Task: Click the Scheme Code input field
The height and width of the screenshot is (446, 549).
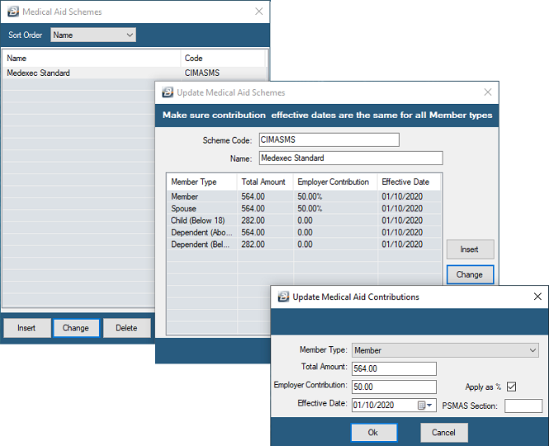Action: point(329,140)
